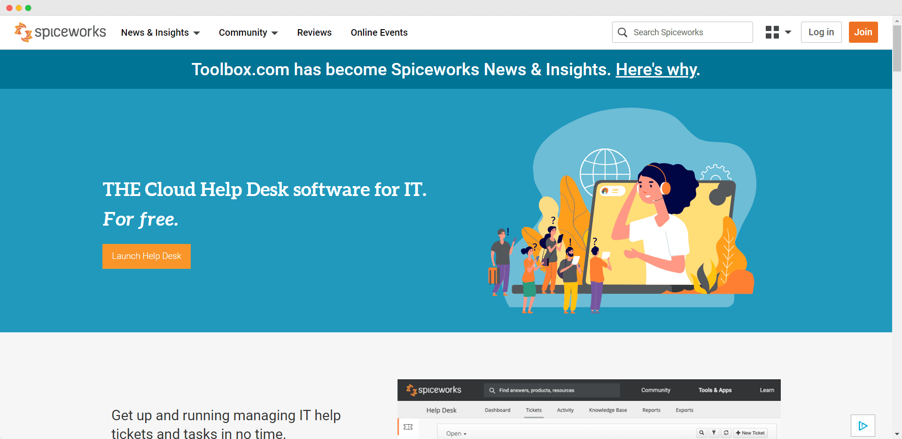Click Learn in the preview header

767,390
